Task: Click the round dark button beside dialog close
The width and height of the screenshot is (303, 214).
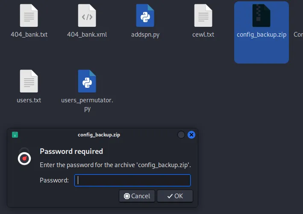Action: pyautogui.click(x=181, y=135)
